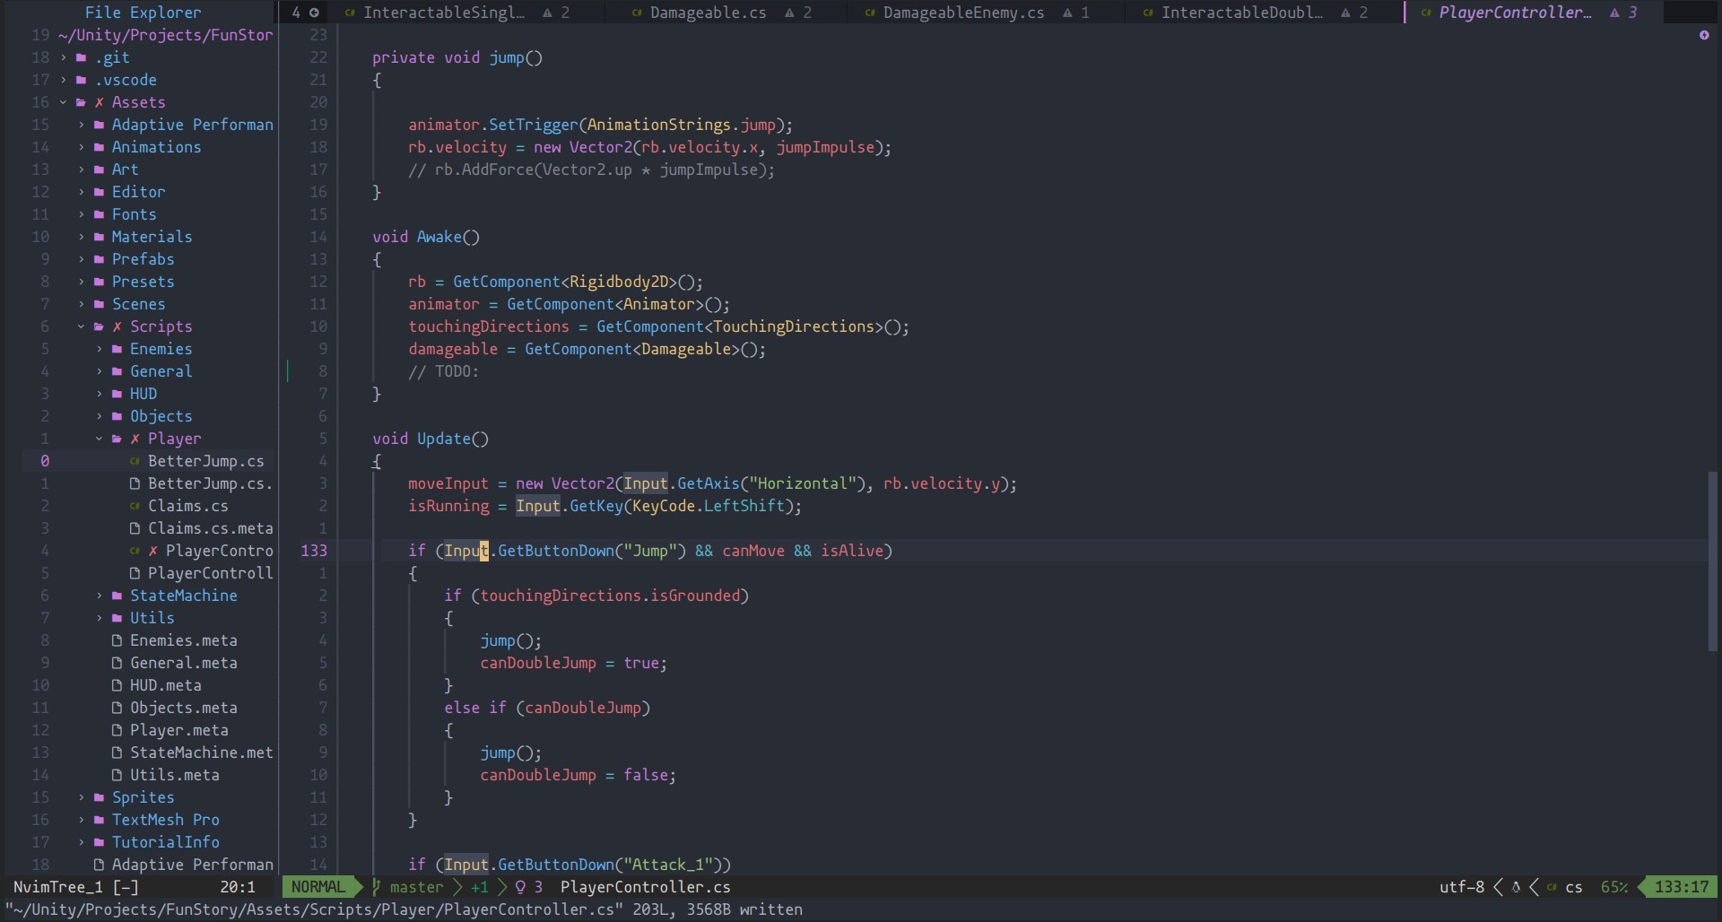Expand the Animations folder

[x=82, y=147]
